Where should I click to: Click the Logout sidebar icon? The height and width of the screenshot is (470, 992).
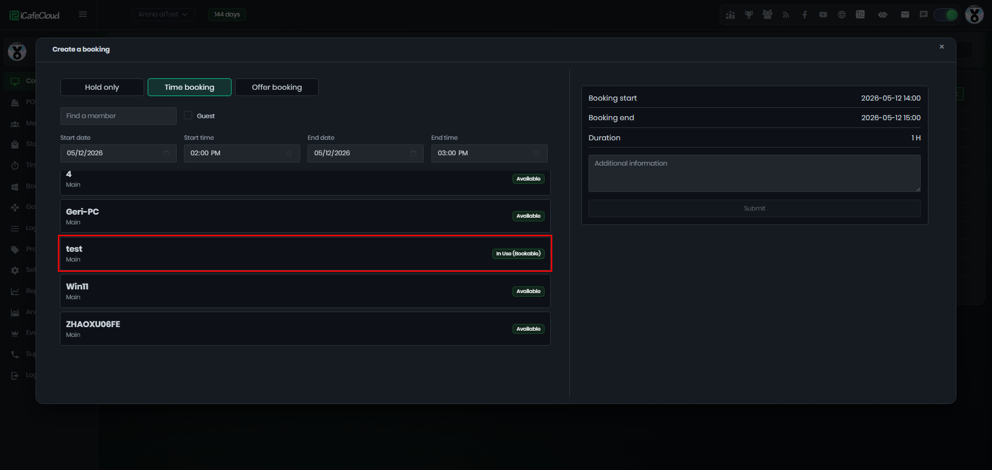coord(15,375)
